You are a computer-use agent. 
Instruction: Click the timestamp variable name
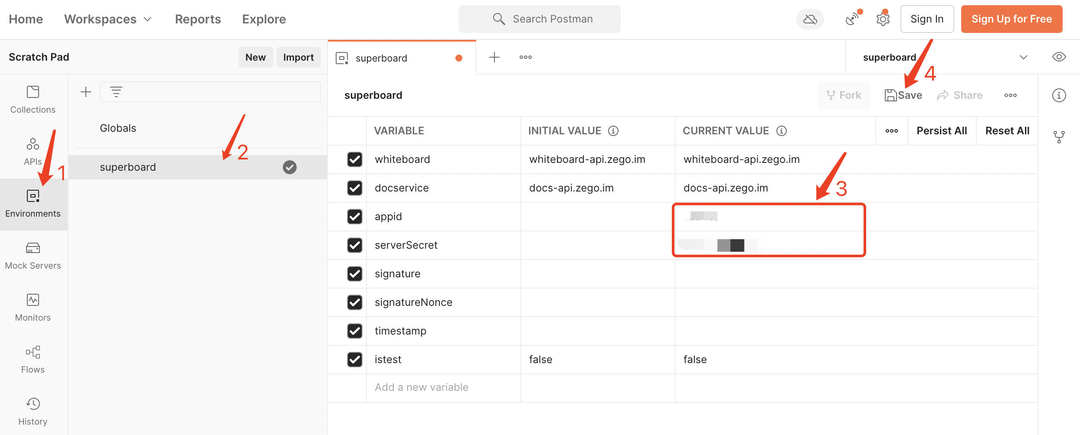400,331
